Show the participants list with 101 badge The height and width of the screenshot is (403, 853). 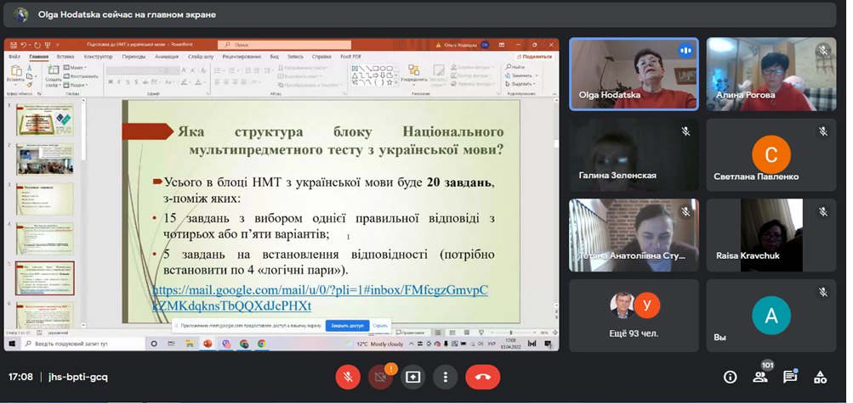click(760, 377)
